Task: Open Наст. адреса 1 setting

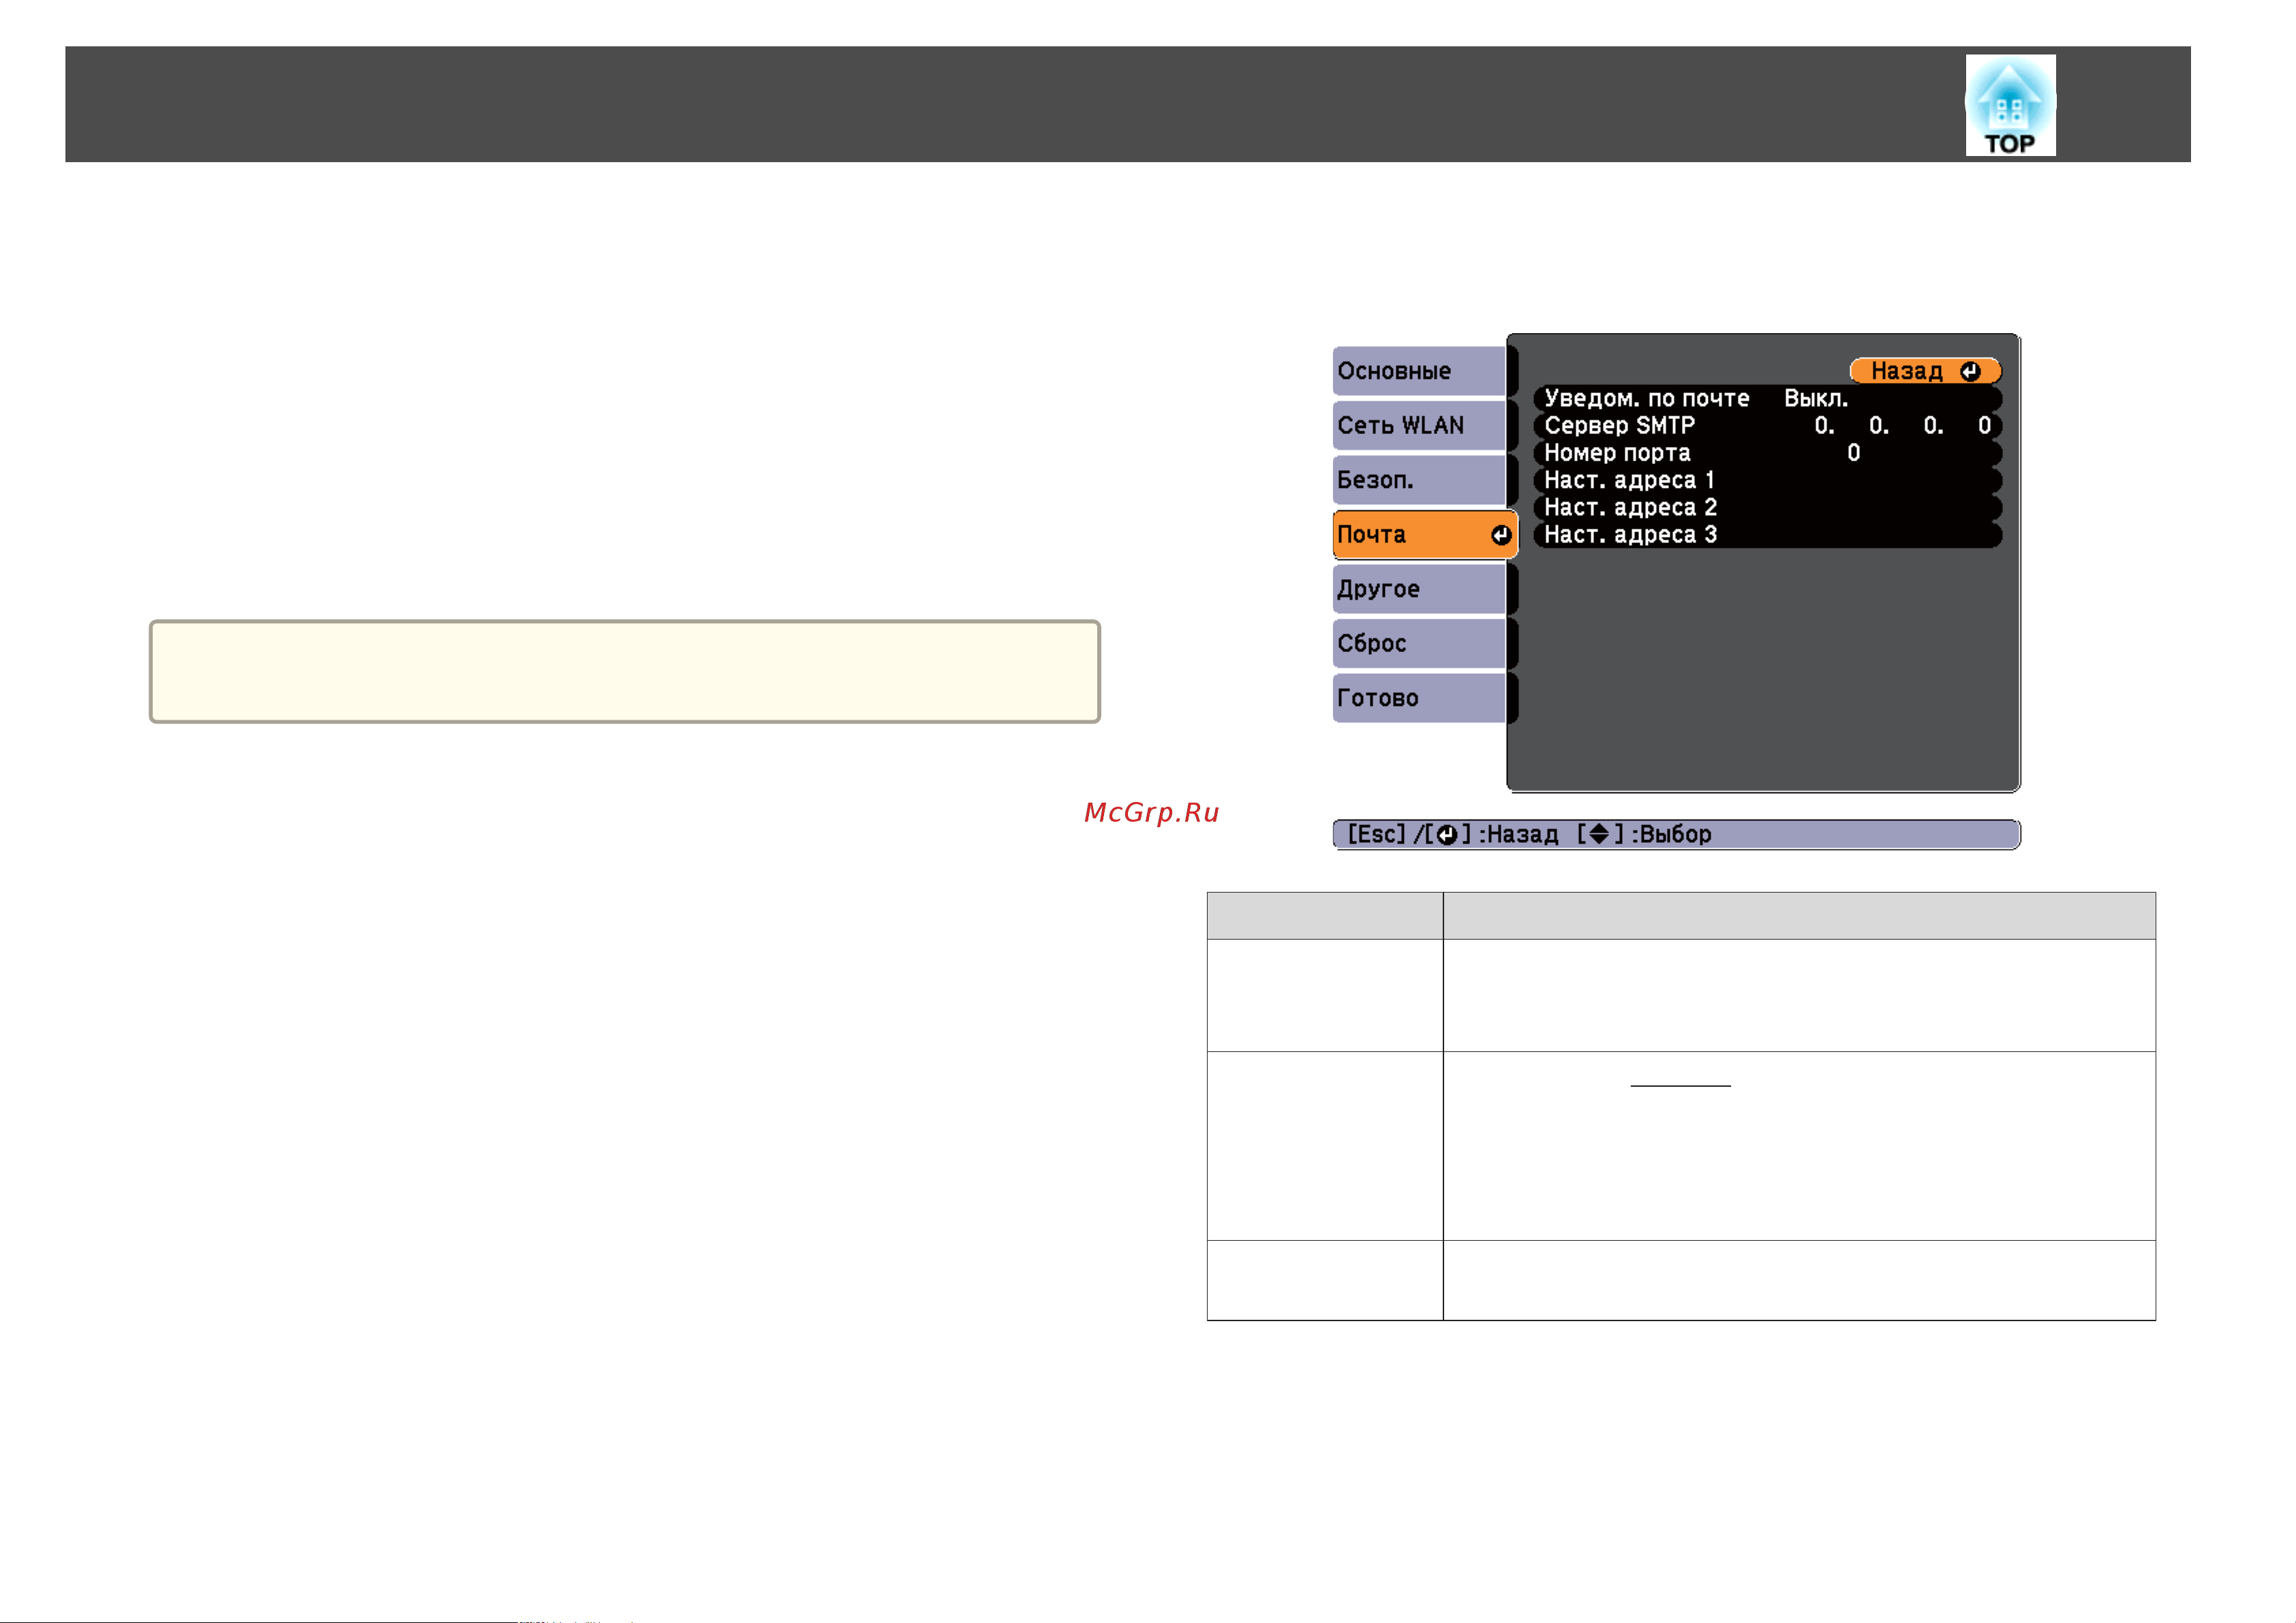Action: tap(1767, 480)
